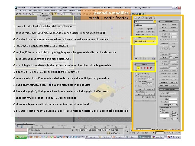Open the Modifiers menu
Viewport: 195px width, 146px height.
pos(47,11)
